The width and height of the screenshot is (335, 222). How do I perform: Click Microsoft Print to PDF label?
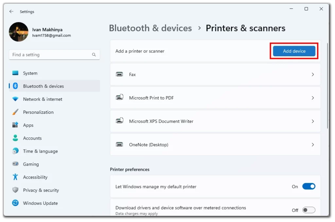point(151,98)
